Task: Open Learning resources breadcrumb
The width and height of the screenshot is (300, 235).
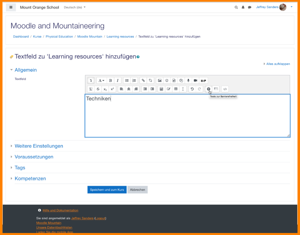Action: pos(120,36)
